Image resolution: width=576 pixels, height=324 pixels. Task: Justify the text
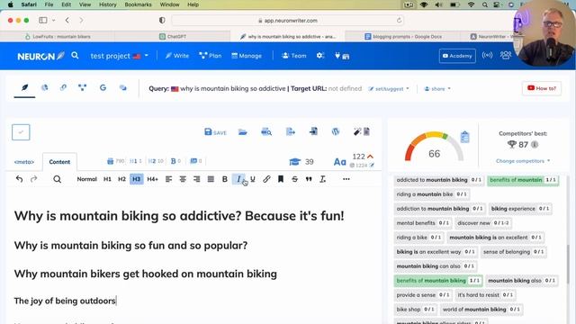click(x=211, y=179)
